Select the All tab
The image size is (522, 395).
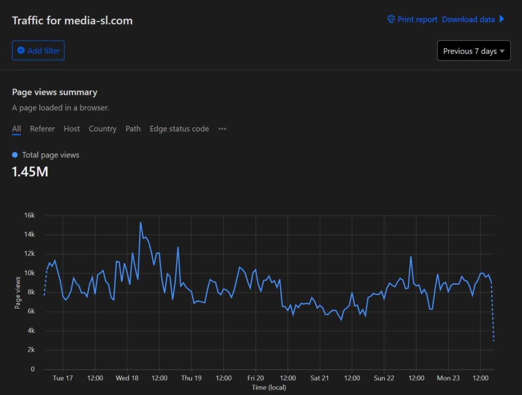[16, 129]
